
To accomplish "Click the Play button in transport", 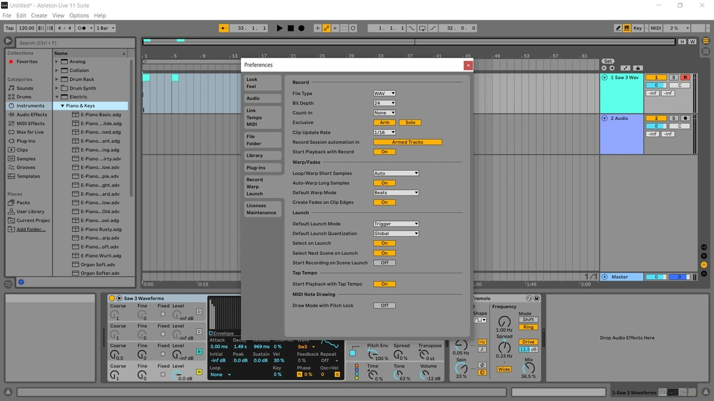I will pyautogui.click(x=280, y=28).
